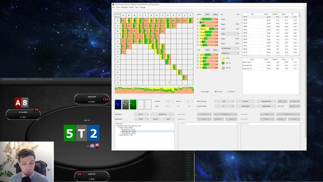Click the Player2 Check row in the action table
Screen dimensions: 323x182
(x=270, y=62)
